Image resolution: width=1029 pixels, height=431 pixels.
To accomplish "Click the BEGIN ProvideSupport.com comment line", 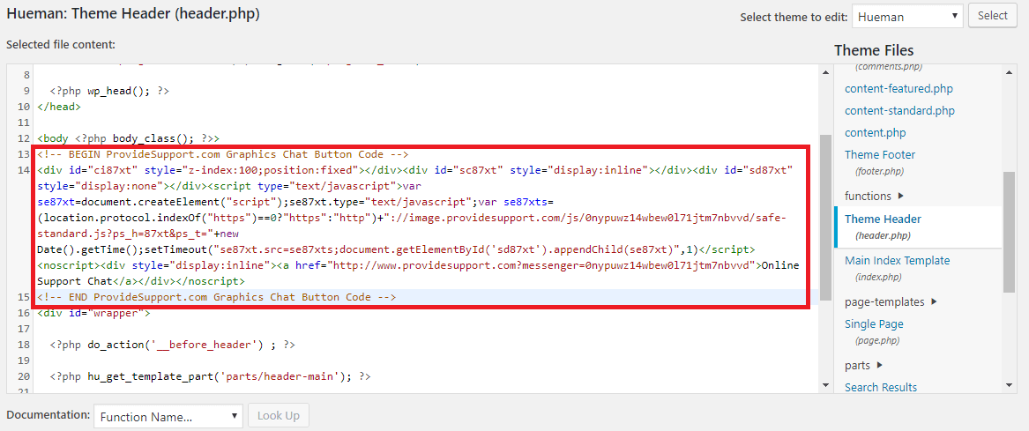I will 223,155.
